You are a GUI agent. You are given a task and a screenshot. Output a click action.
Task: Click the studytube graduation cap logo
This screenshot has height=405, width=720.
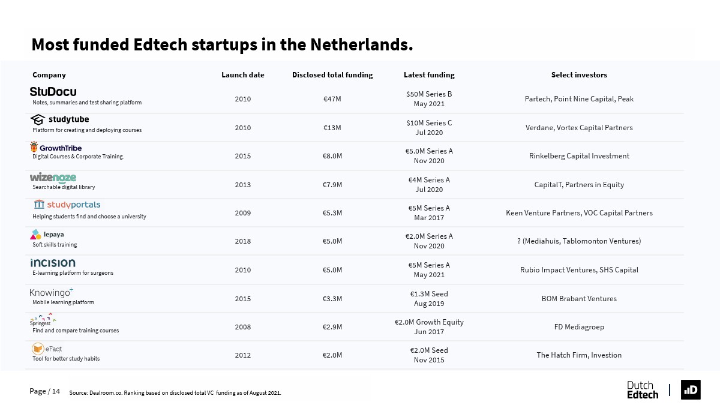(38, 119)
